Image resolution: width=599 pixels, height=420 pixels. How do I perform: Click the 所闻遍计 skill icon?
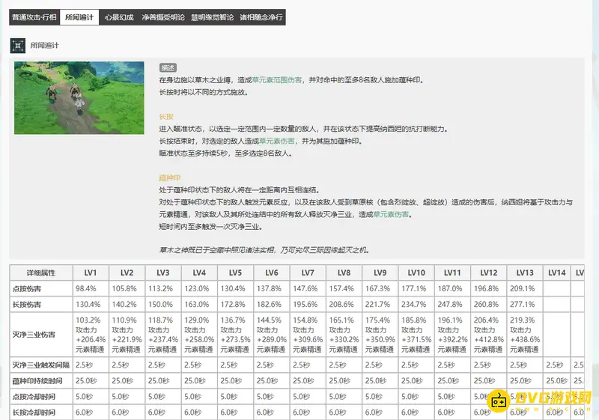coord(18,45)
